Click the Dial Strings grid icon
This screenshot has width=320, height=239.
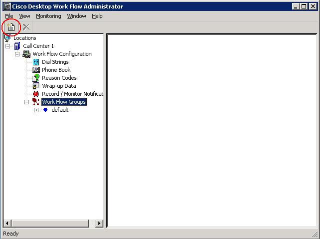click(36, 62)
